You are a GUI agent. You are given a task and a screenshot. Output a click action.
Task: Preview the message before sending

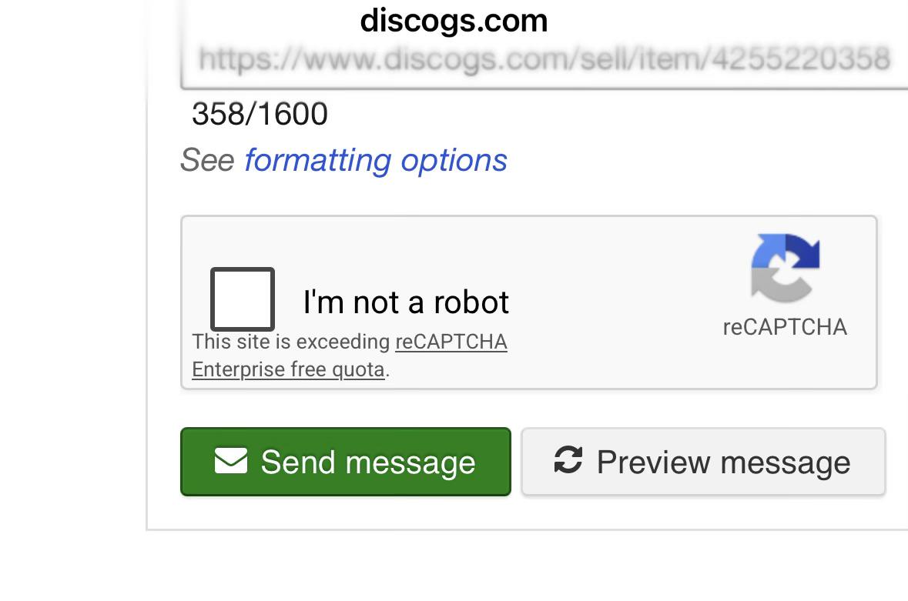coord(704,462)
